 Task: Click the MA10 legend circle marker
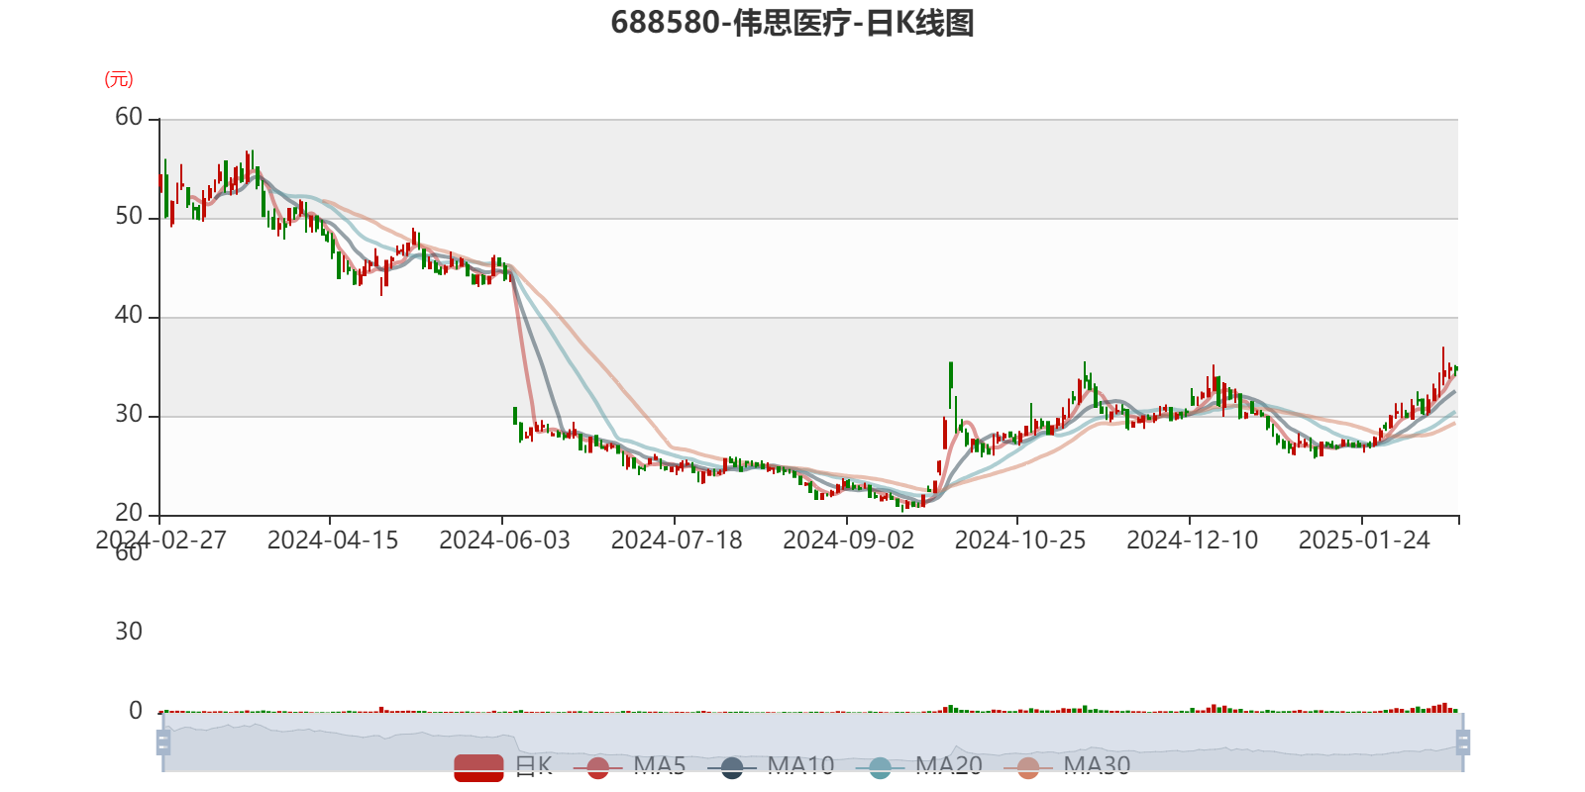pos(732,767)
